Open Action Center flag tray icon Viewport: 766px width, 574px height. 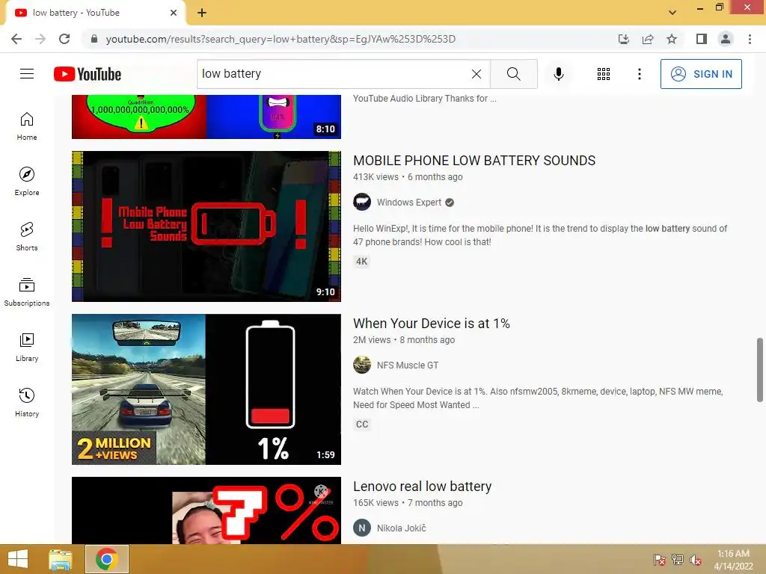[x=659, y=559]
